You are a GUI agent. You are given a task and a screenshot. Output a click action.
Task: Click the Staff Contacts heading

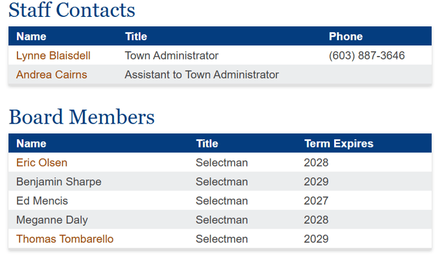[x=72, y=10]
